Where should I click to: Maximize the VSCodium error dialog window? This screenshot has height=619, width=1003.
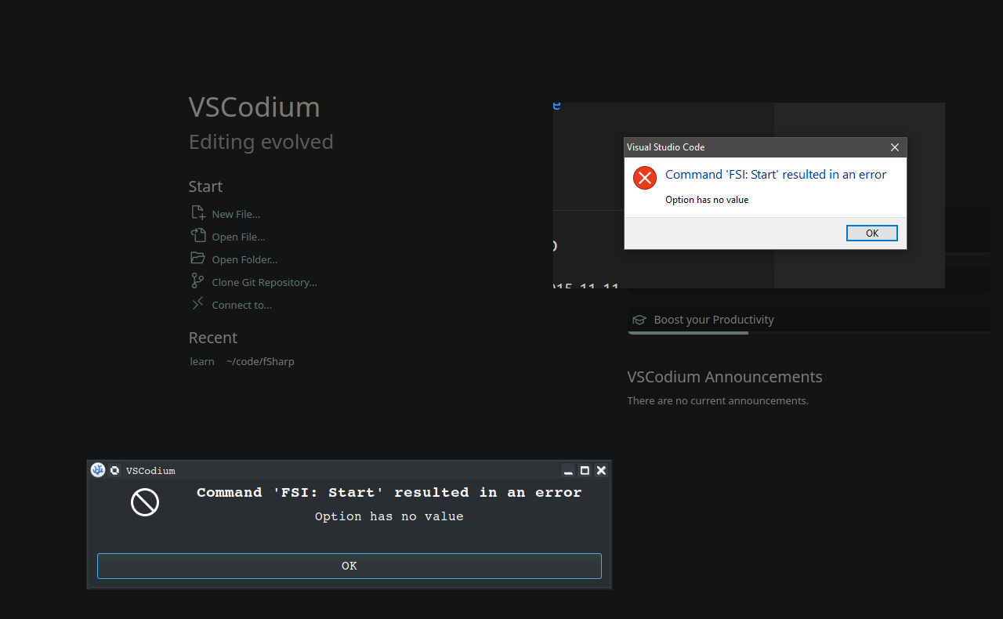point(585,470)
